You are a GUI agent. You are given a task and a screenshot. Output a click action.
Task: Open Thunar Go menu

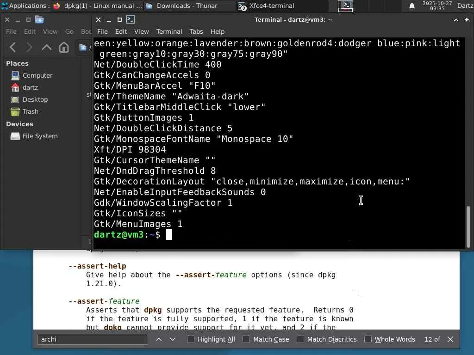pyautogui.click(x=69, y=31)
